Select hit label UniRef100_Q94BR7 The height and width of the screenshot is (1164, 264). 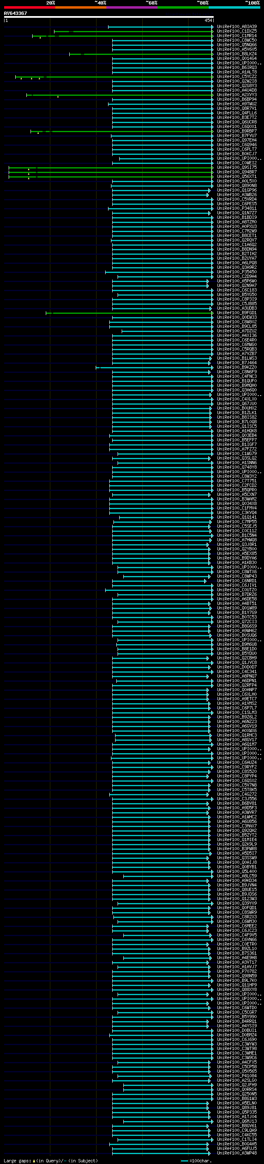[x=237, y=172]
